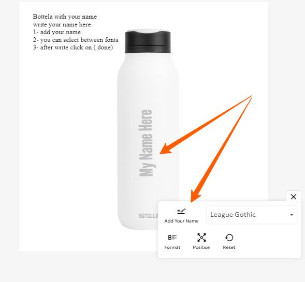Close the customization panel with X
Image resolution: width=305 pixels, height=282 pixels.
coord(294,197)
